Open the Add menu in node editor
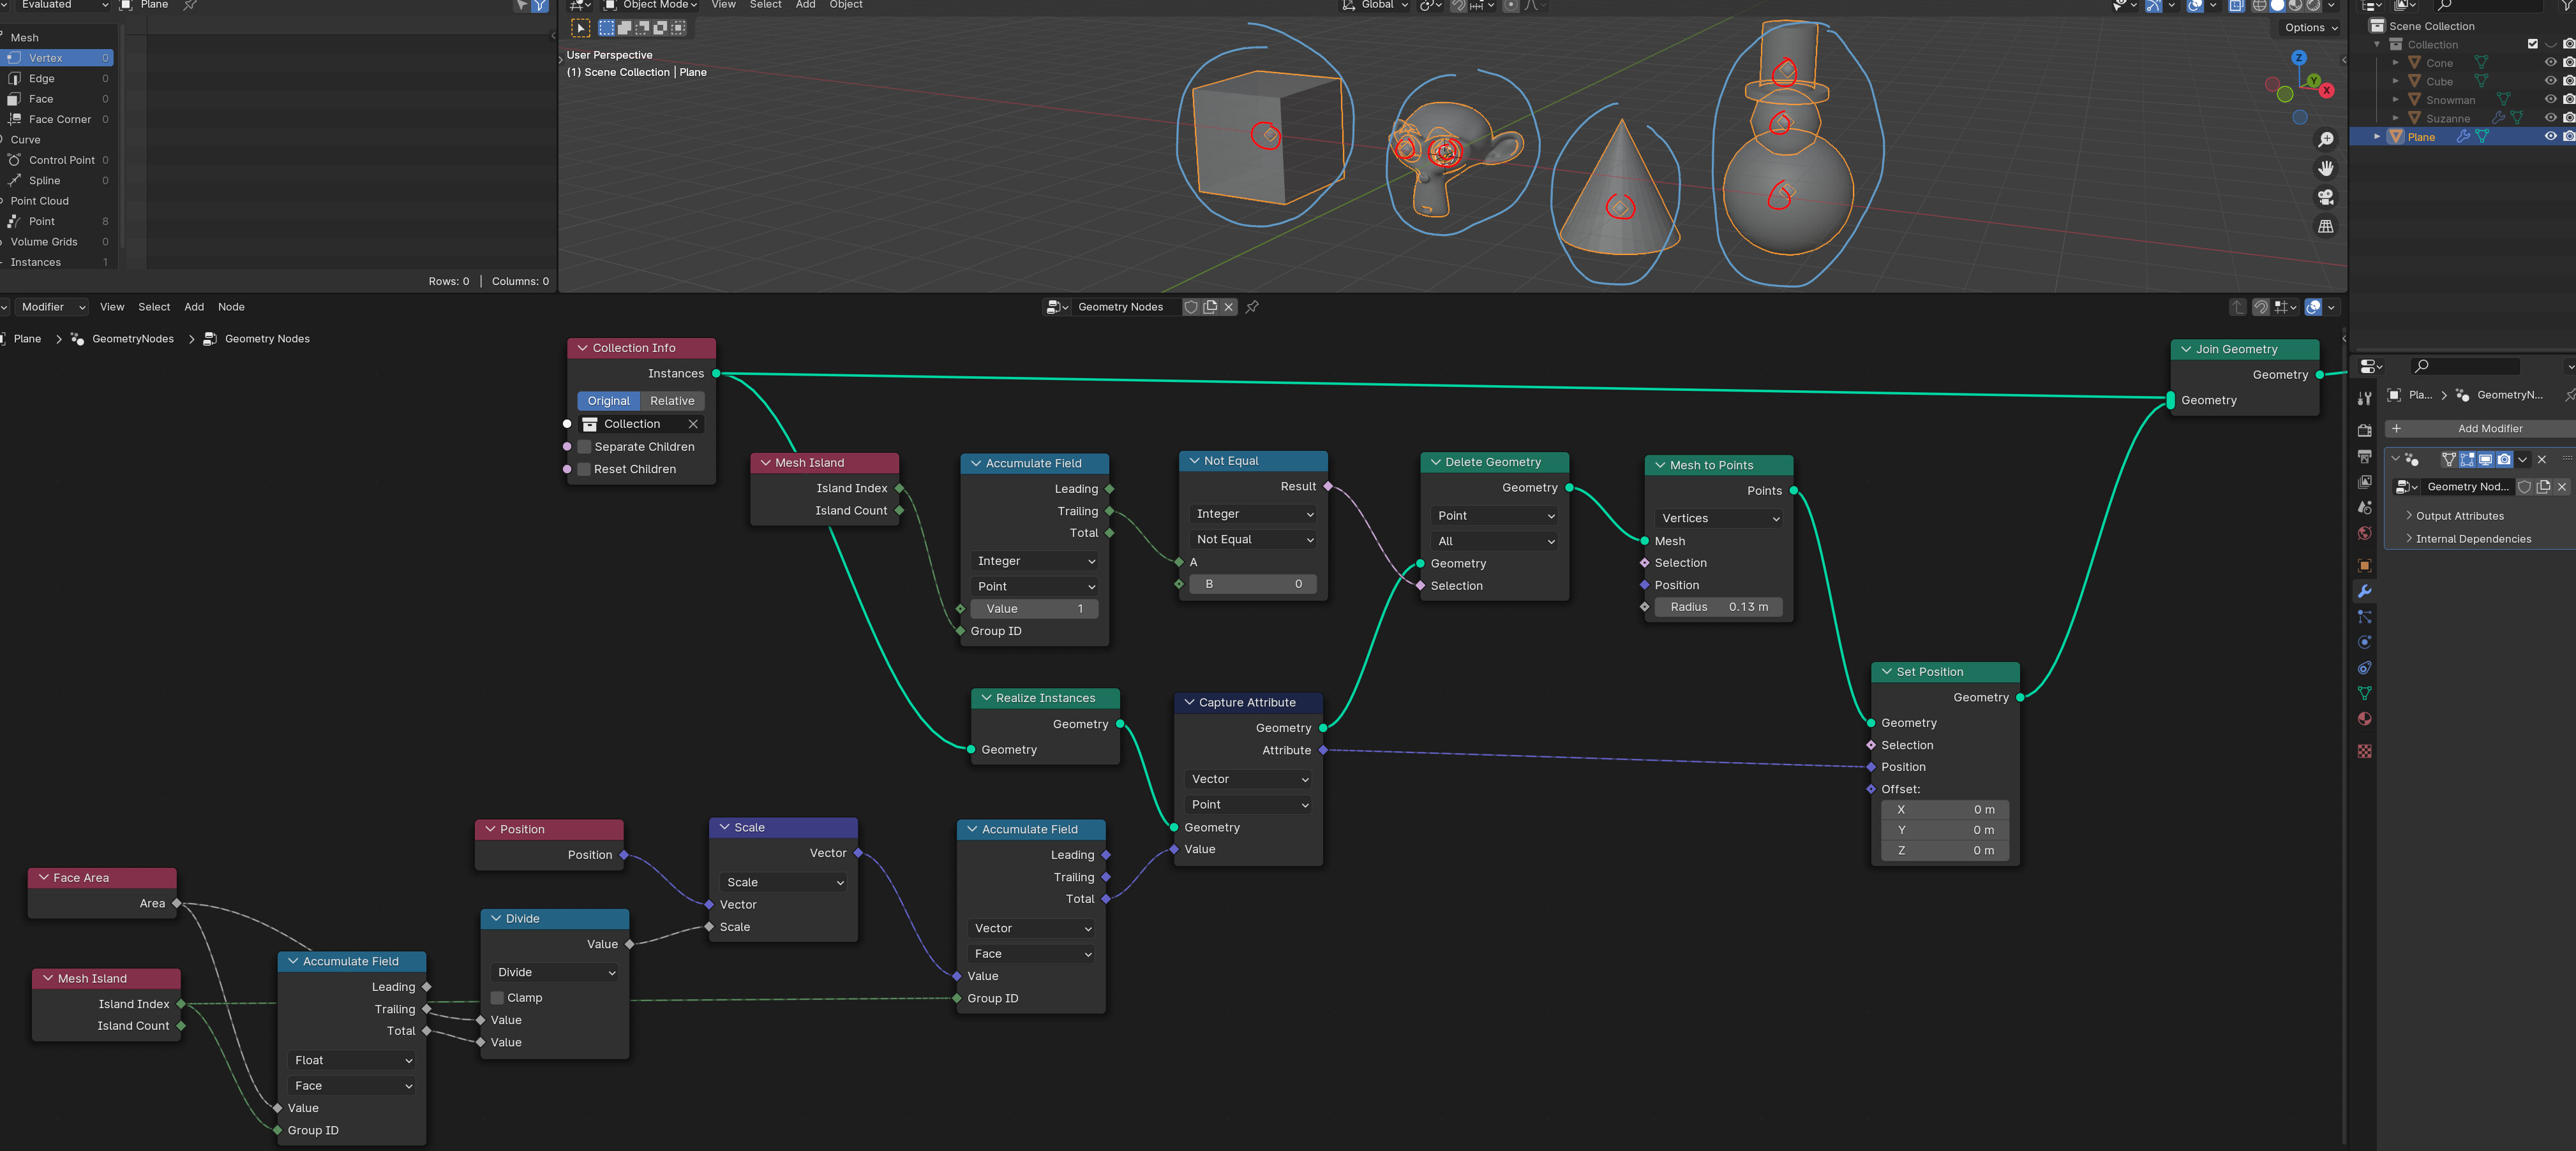 pos(194,307)
